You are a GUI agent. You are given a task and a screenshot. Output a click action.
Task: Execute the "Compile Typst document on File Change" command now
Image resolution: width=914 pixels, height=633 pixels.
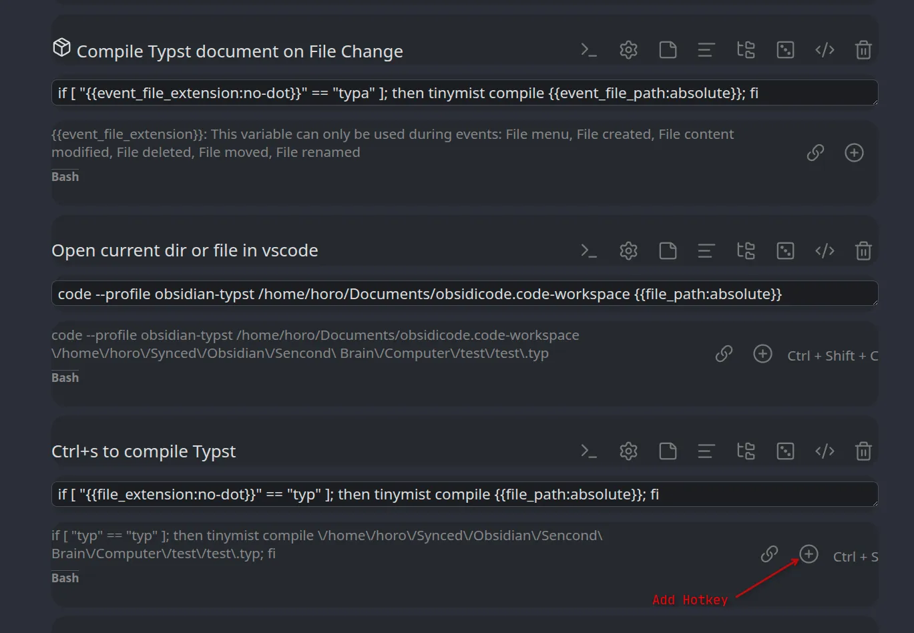588,49
